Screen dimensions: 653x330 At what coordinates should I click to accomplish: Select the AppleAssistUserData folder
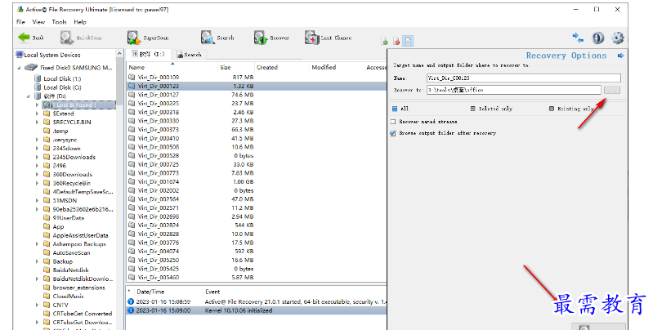(x=80, y=235)
